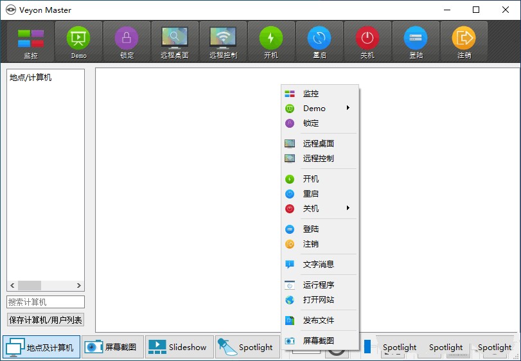Select 远程控制 from the context menu
Image resolution: width=521 pixels, height=361 pixels.
320,159
